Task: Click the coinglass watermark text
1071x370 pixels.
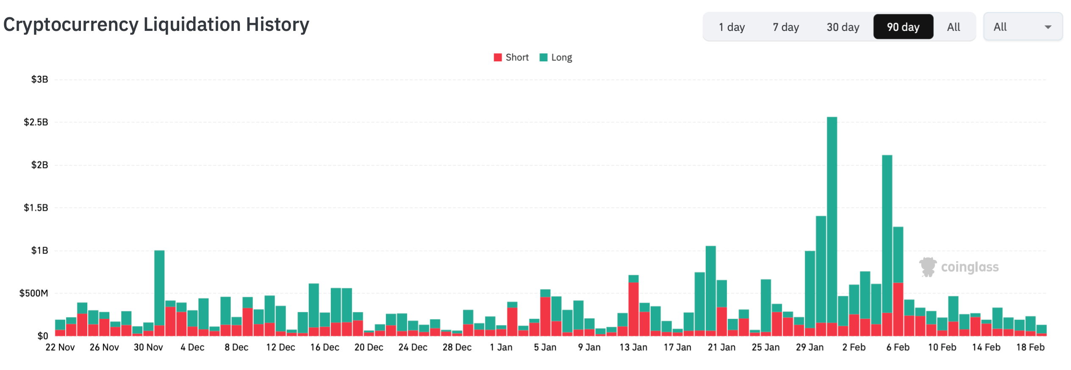Action: pyautogui.click(x=970, y=267)
